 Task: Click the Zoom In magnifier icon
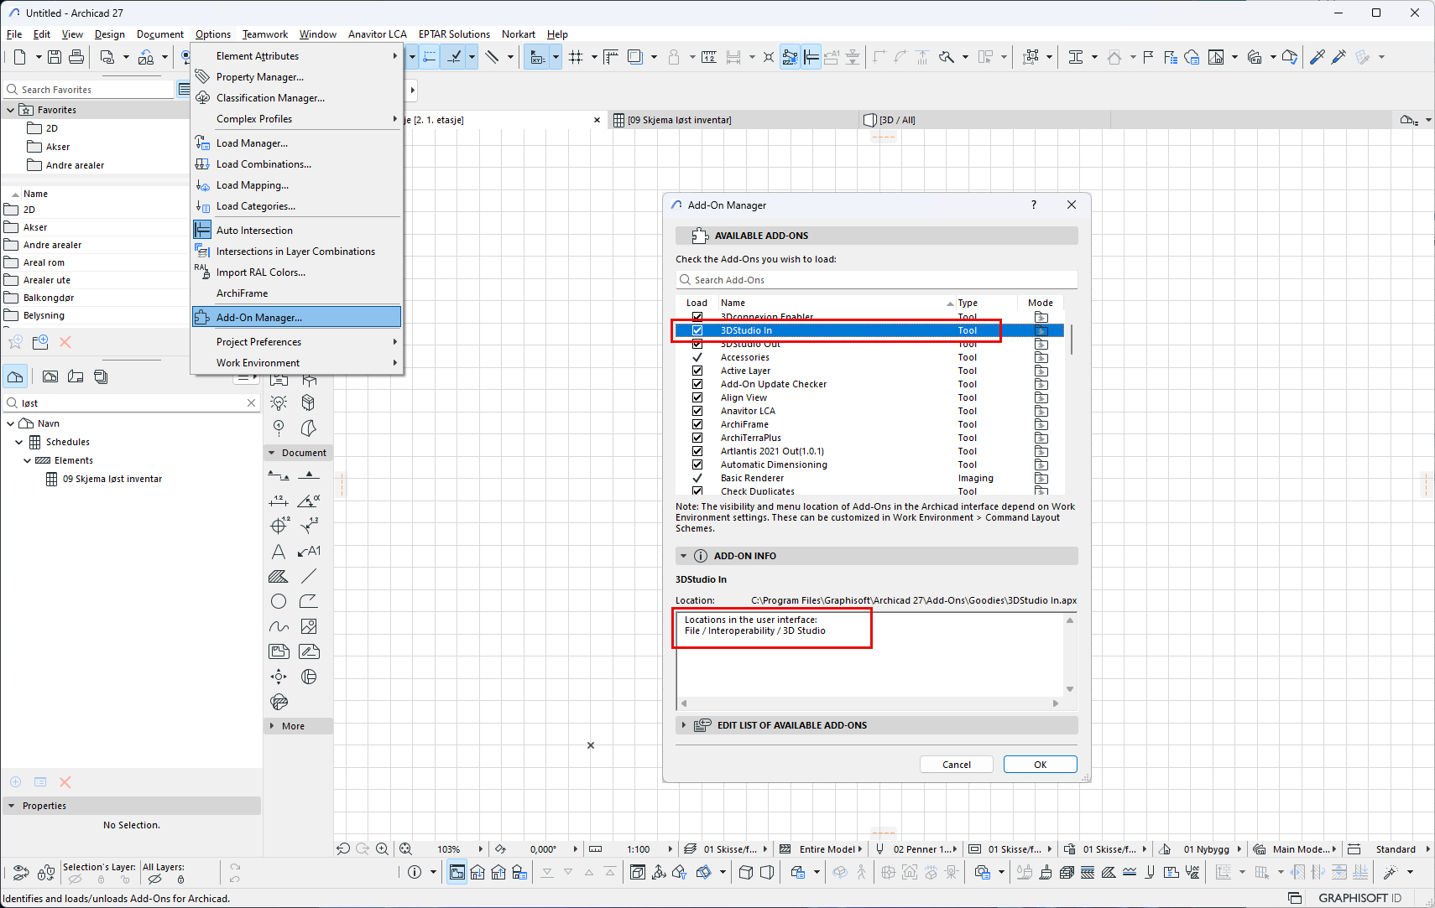click(383, 848)
